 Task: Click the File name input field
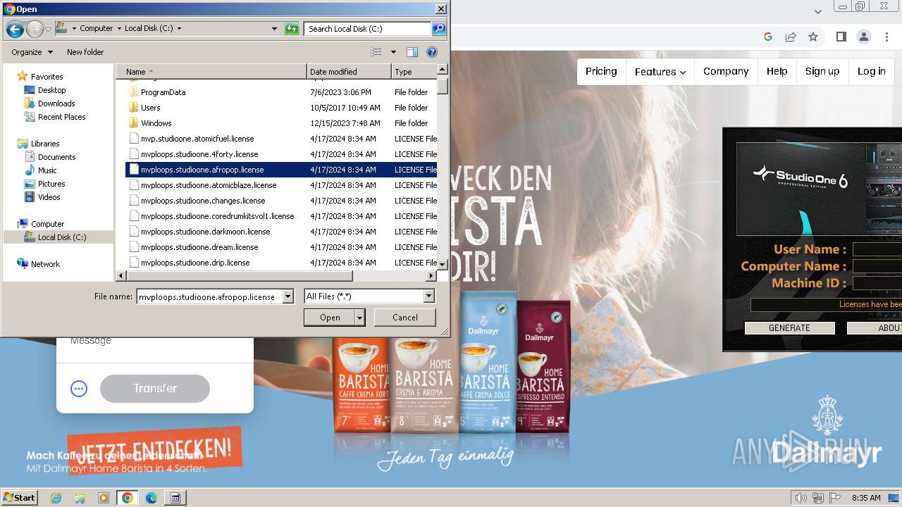click(209, 296)
